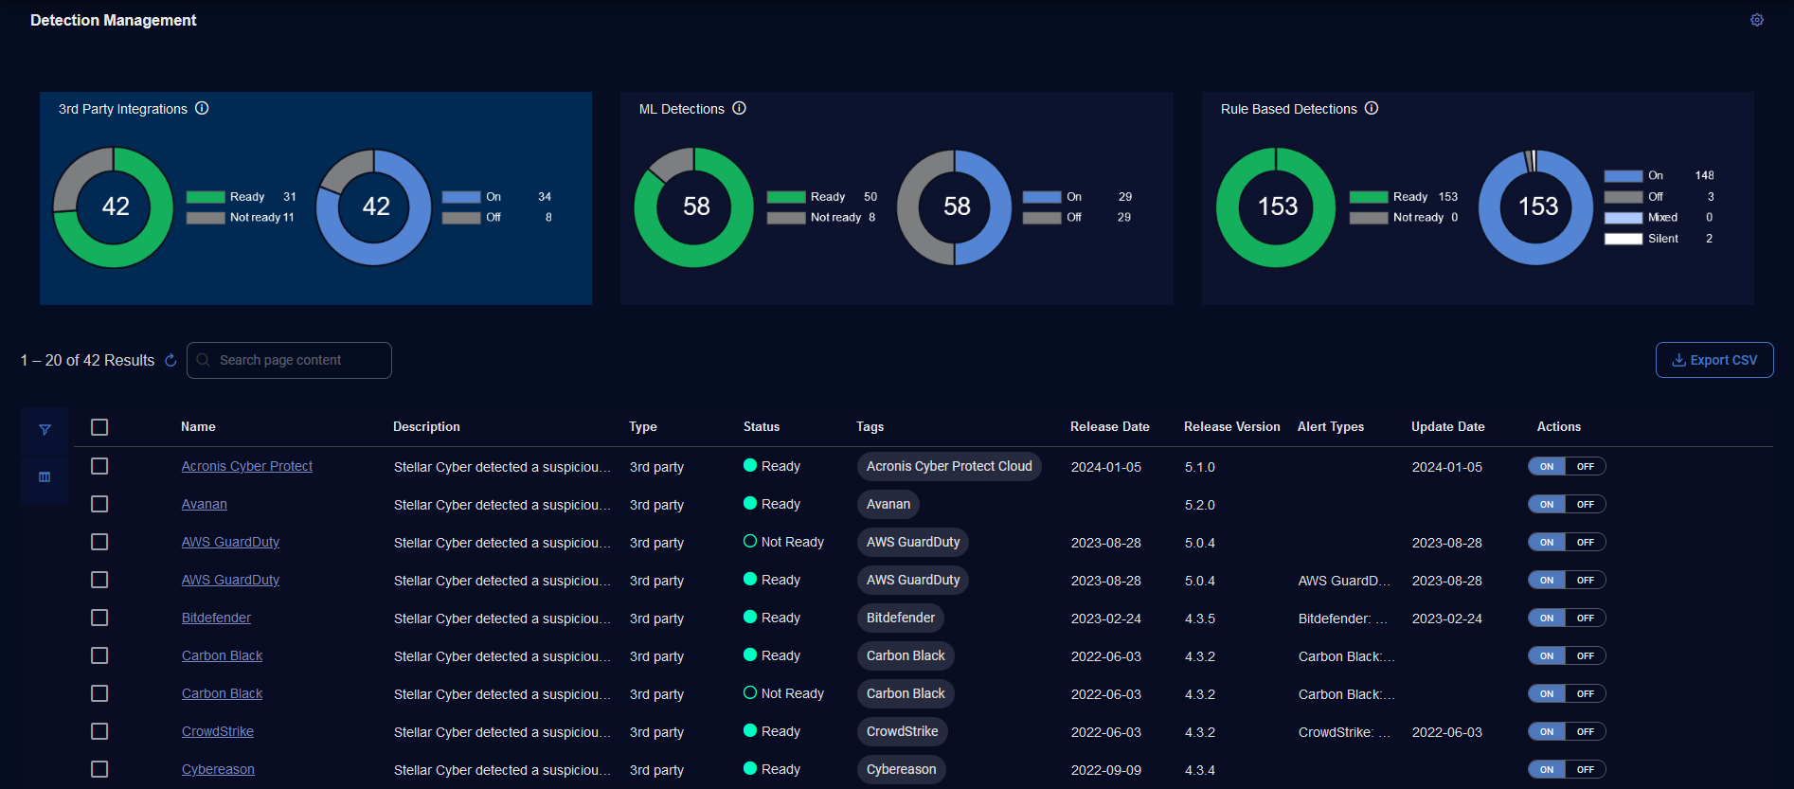This screenshot has height=789, width=1794.
Task: Click the ML Detections info icon
Action: (x=739, y=109)
